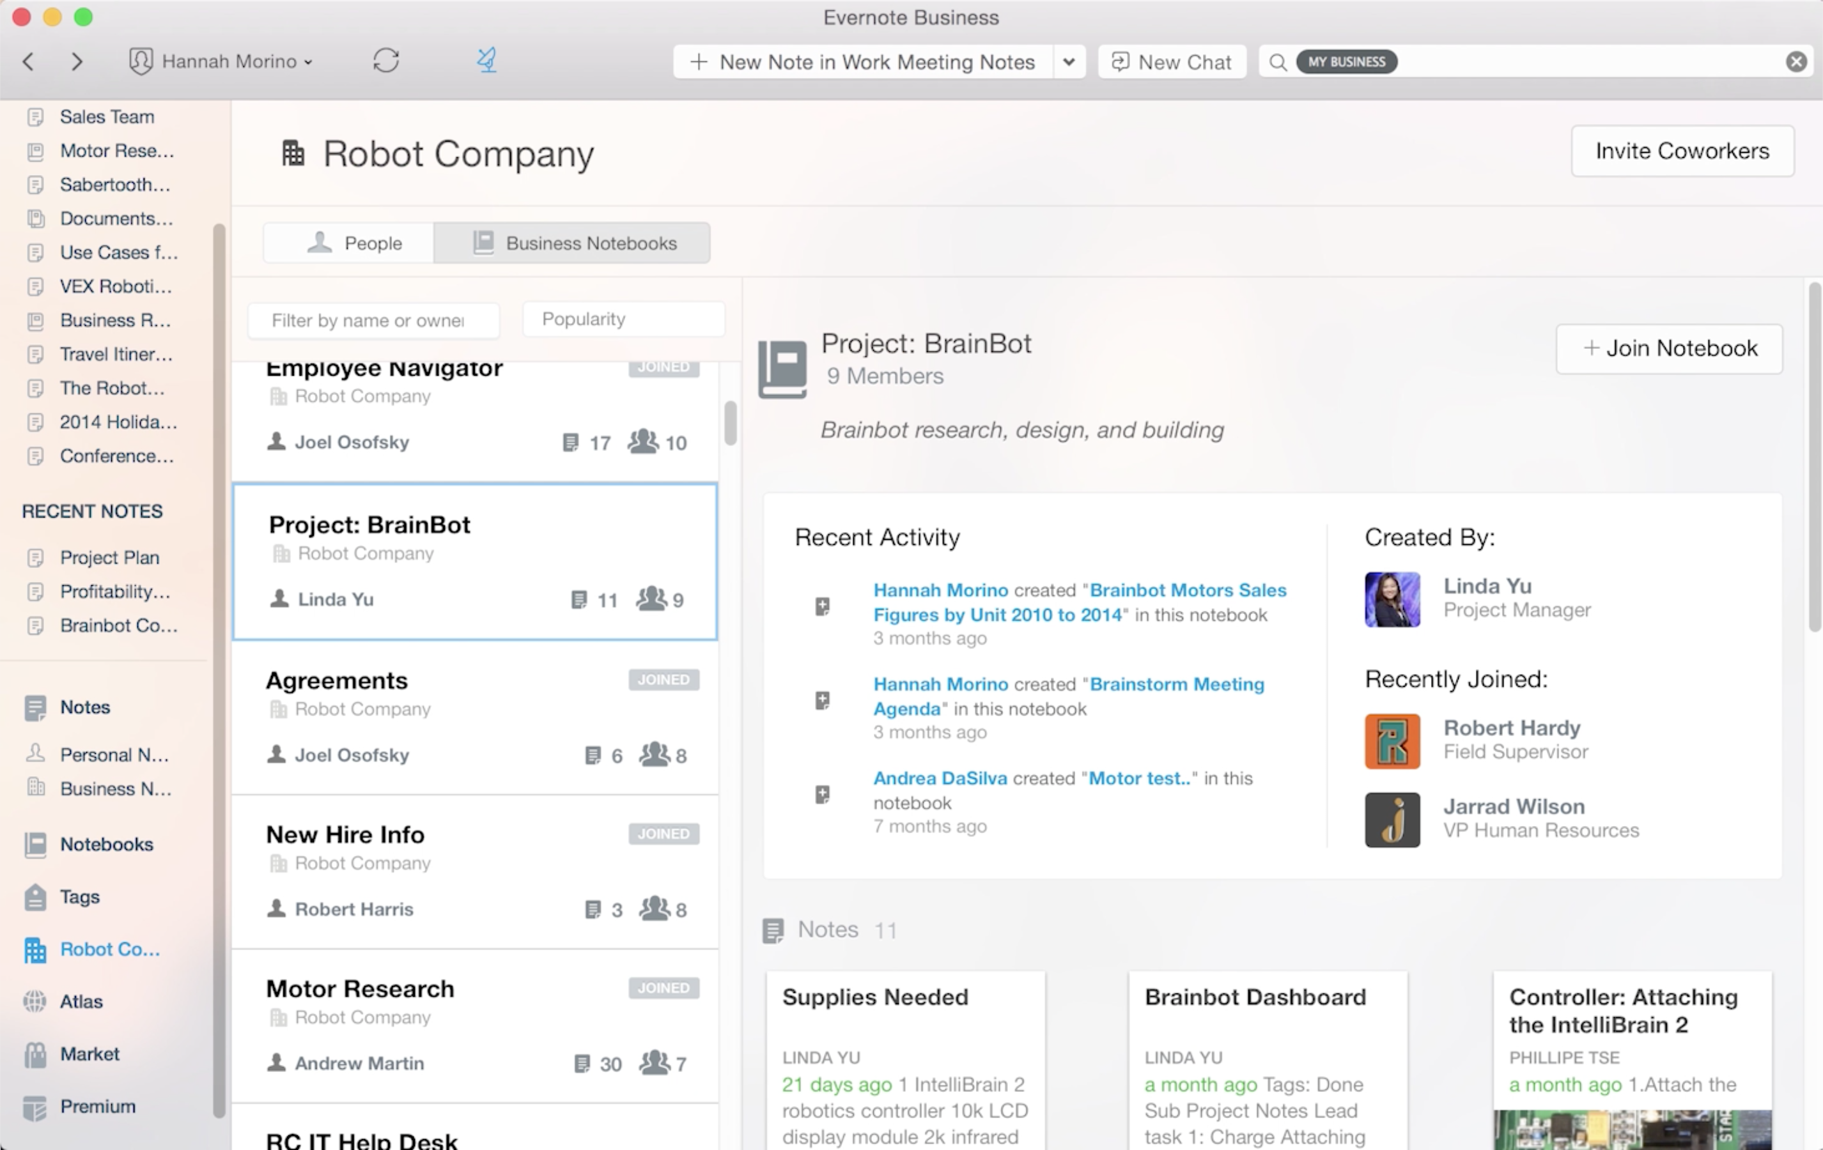Click Join Notebook button for BrainBot

point(1671,347)
